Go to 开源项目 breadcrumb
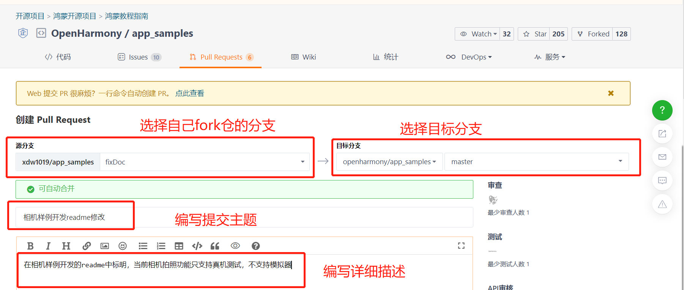The width and height of the screenshot is (684, 290). (x=30, y=16)
